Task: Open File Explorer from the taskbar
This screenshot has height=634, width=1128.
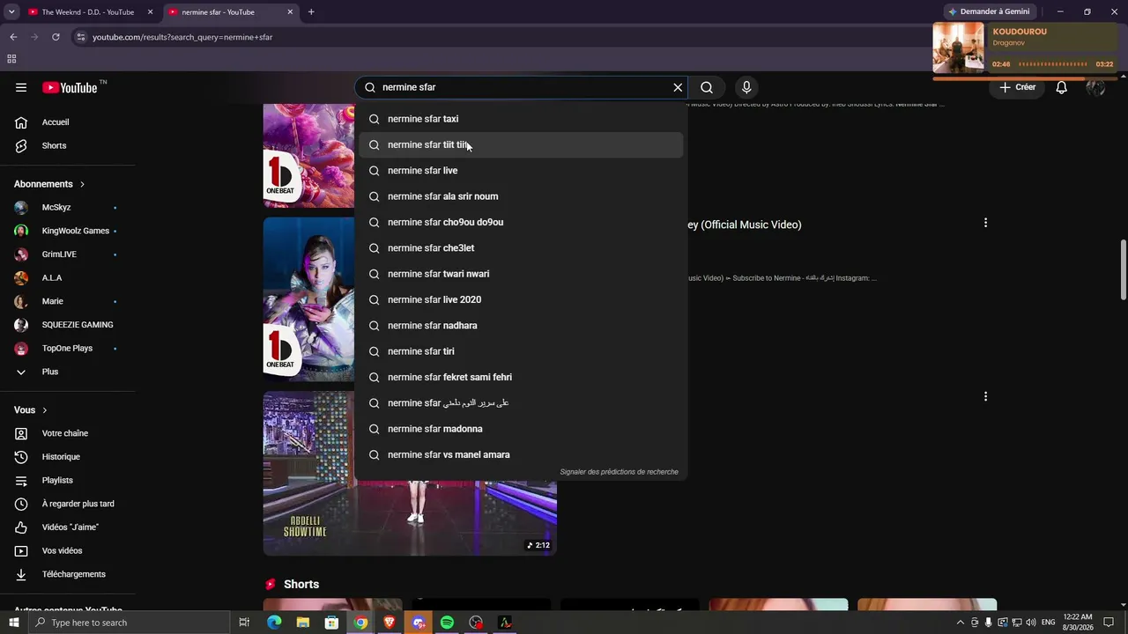Action: tap(303, 623)
